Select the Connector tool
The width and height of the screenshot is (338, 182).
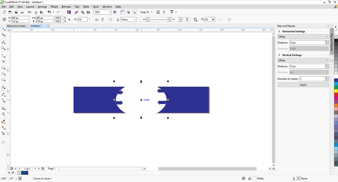3,101
